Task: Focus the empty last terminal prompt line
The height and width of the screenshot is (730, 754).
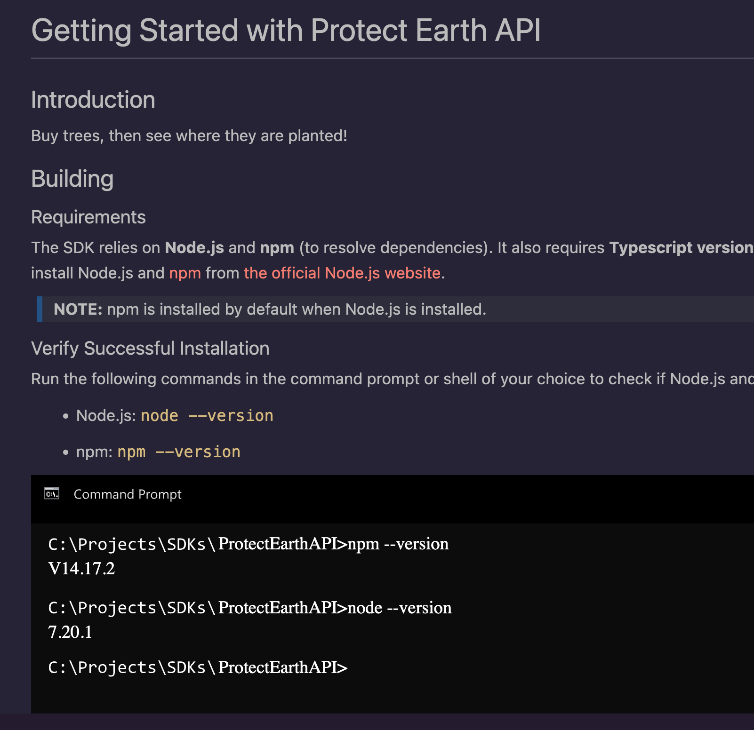Action: [x=198, y=667]
